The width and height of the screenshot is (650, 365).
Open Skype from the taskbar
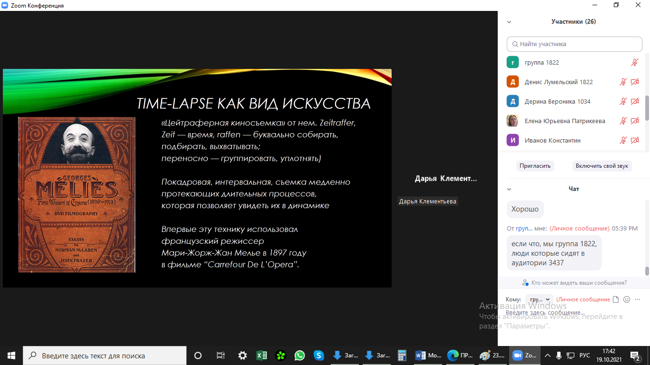pos(319,355)
